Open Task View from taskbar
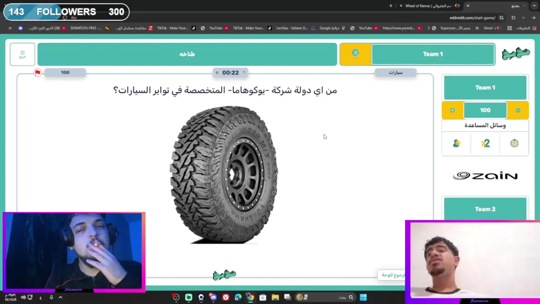Screen dimensions: 540x304 click(287, 298)
